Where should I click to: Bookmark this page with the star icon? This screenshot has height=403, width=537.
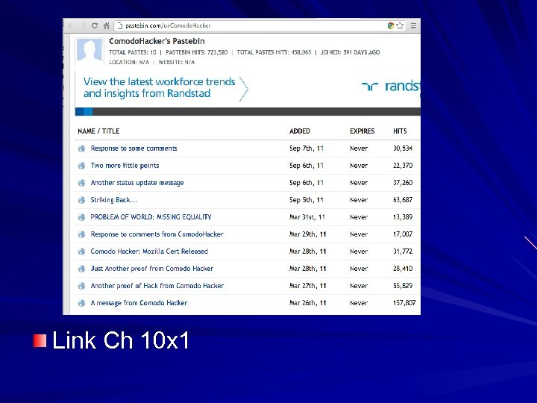[x=400, y=25]
